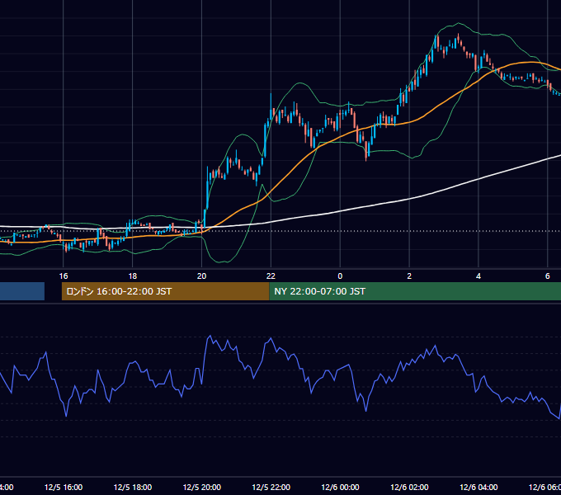Click the '12/5 18:00' label on oscillator axis
Viewport: 561px width, 495px height.
pyautogui.click(x=133, y=487)
